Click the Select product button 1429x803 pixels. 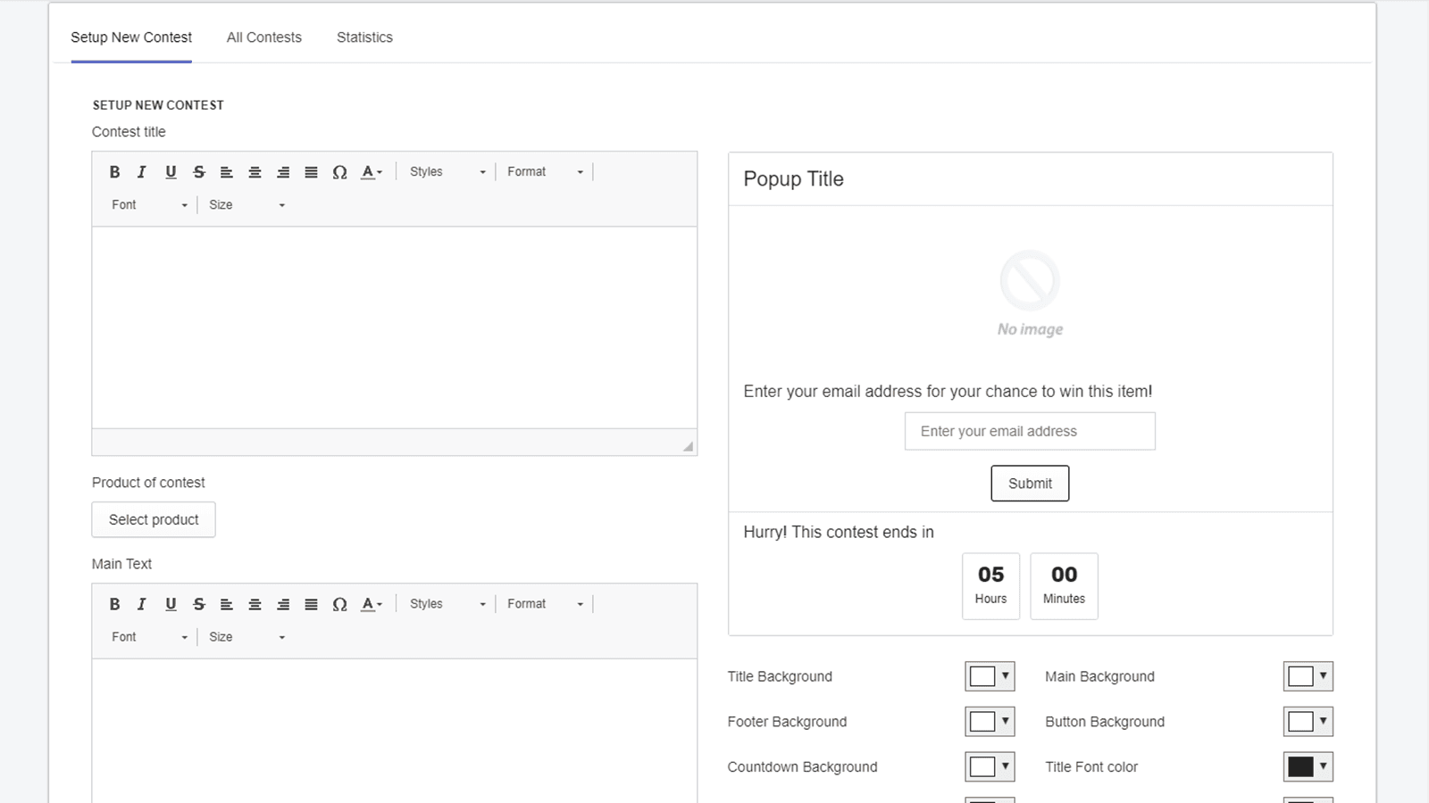pyautogui.click(x=154, y=519)
